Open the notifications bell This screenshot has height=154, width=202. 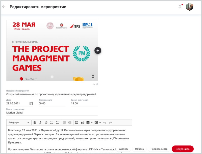point(180,7)
